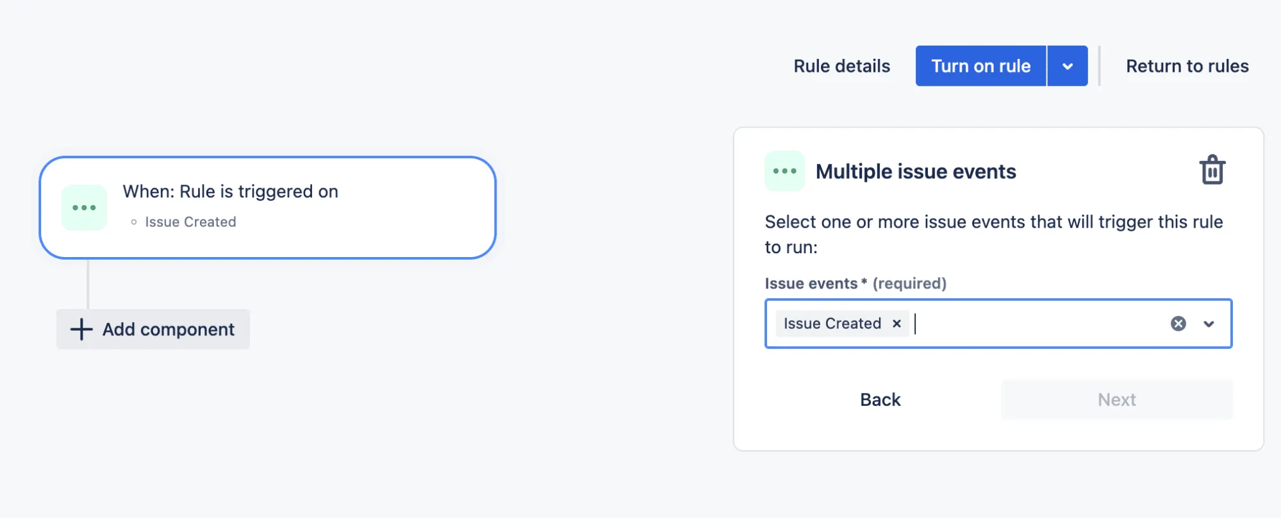Go back with the Back button

click(x=880, y=399)
